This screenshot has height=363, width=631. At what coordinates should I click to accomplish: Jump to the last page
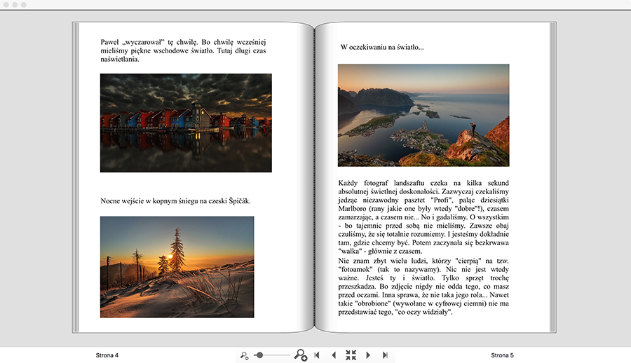point(385,355)
